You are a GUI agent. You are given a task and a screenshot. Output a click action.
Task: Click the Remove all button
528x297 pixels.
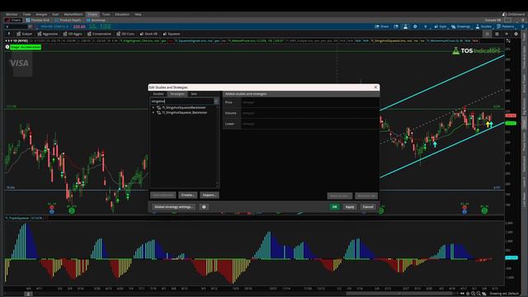pos(366,196)
